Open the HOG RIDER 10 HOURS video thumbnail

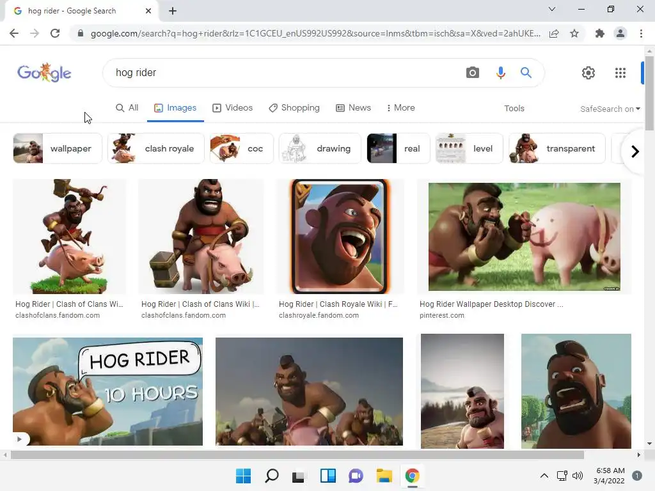[x=107, y=392]
